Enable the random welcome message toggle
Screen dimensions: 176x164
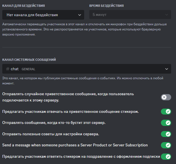click(x=166, y=97)
